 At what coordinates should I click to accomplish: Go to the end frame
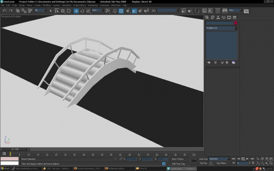coord(252,159)
